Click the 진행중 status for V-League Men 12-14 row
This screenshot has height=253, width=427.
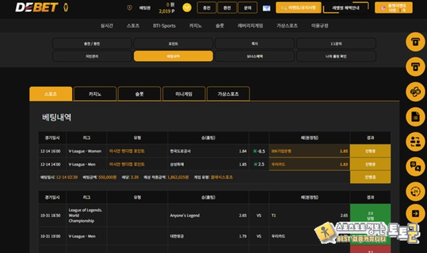click(370, 164)
